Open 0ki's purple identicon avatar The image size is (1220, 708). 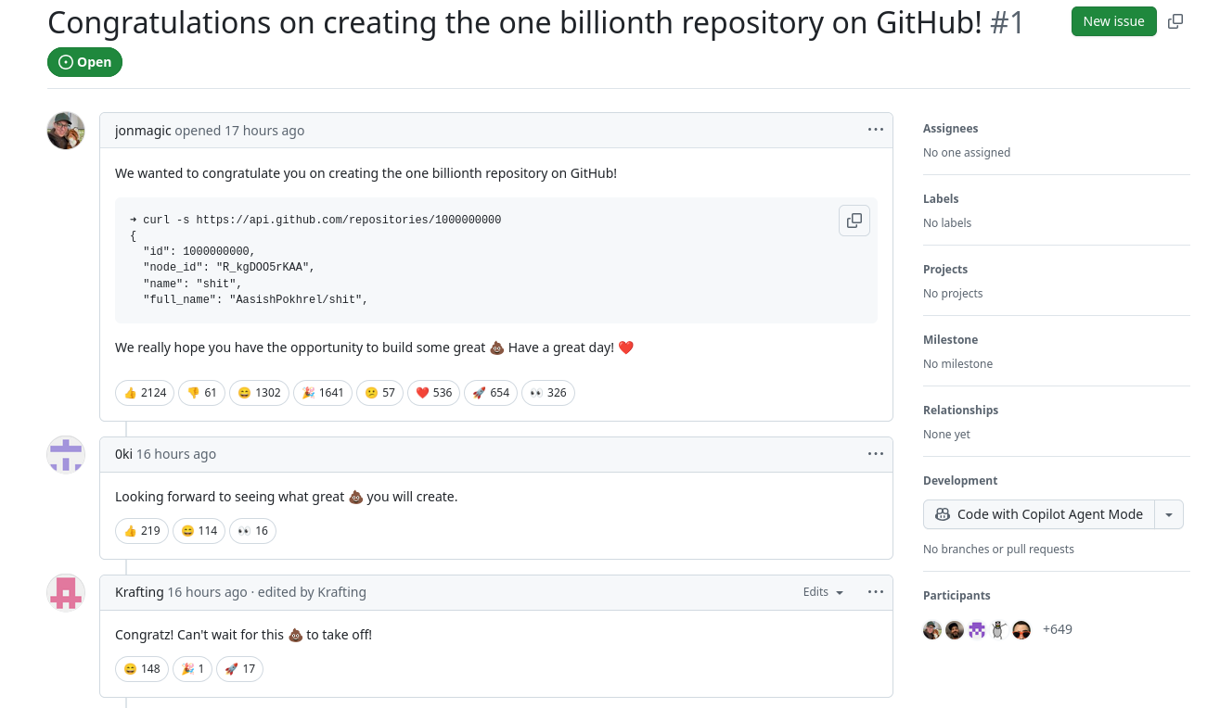[x=66, y=454]
